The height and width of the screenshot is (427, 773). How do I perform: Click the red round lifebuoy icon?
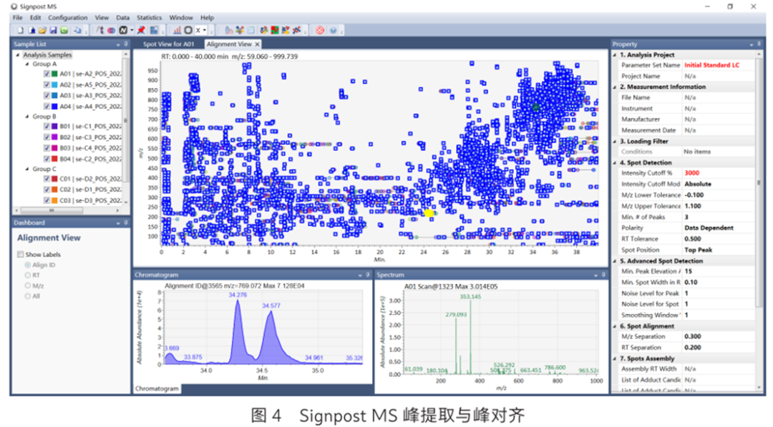[x=320, y=30]
